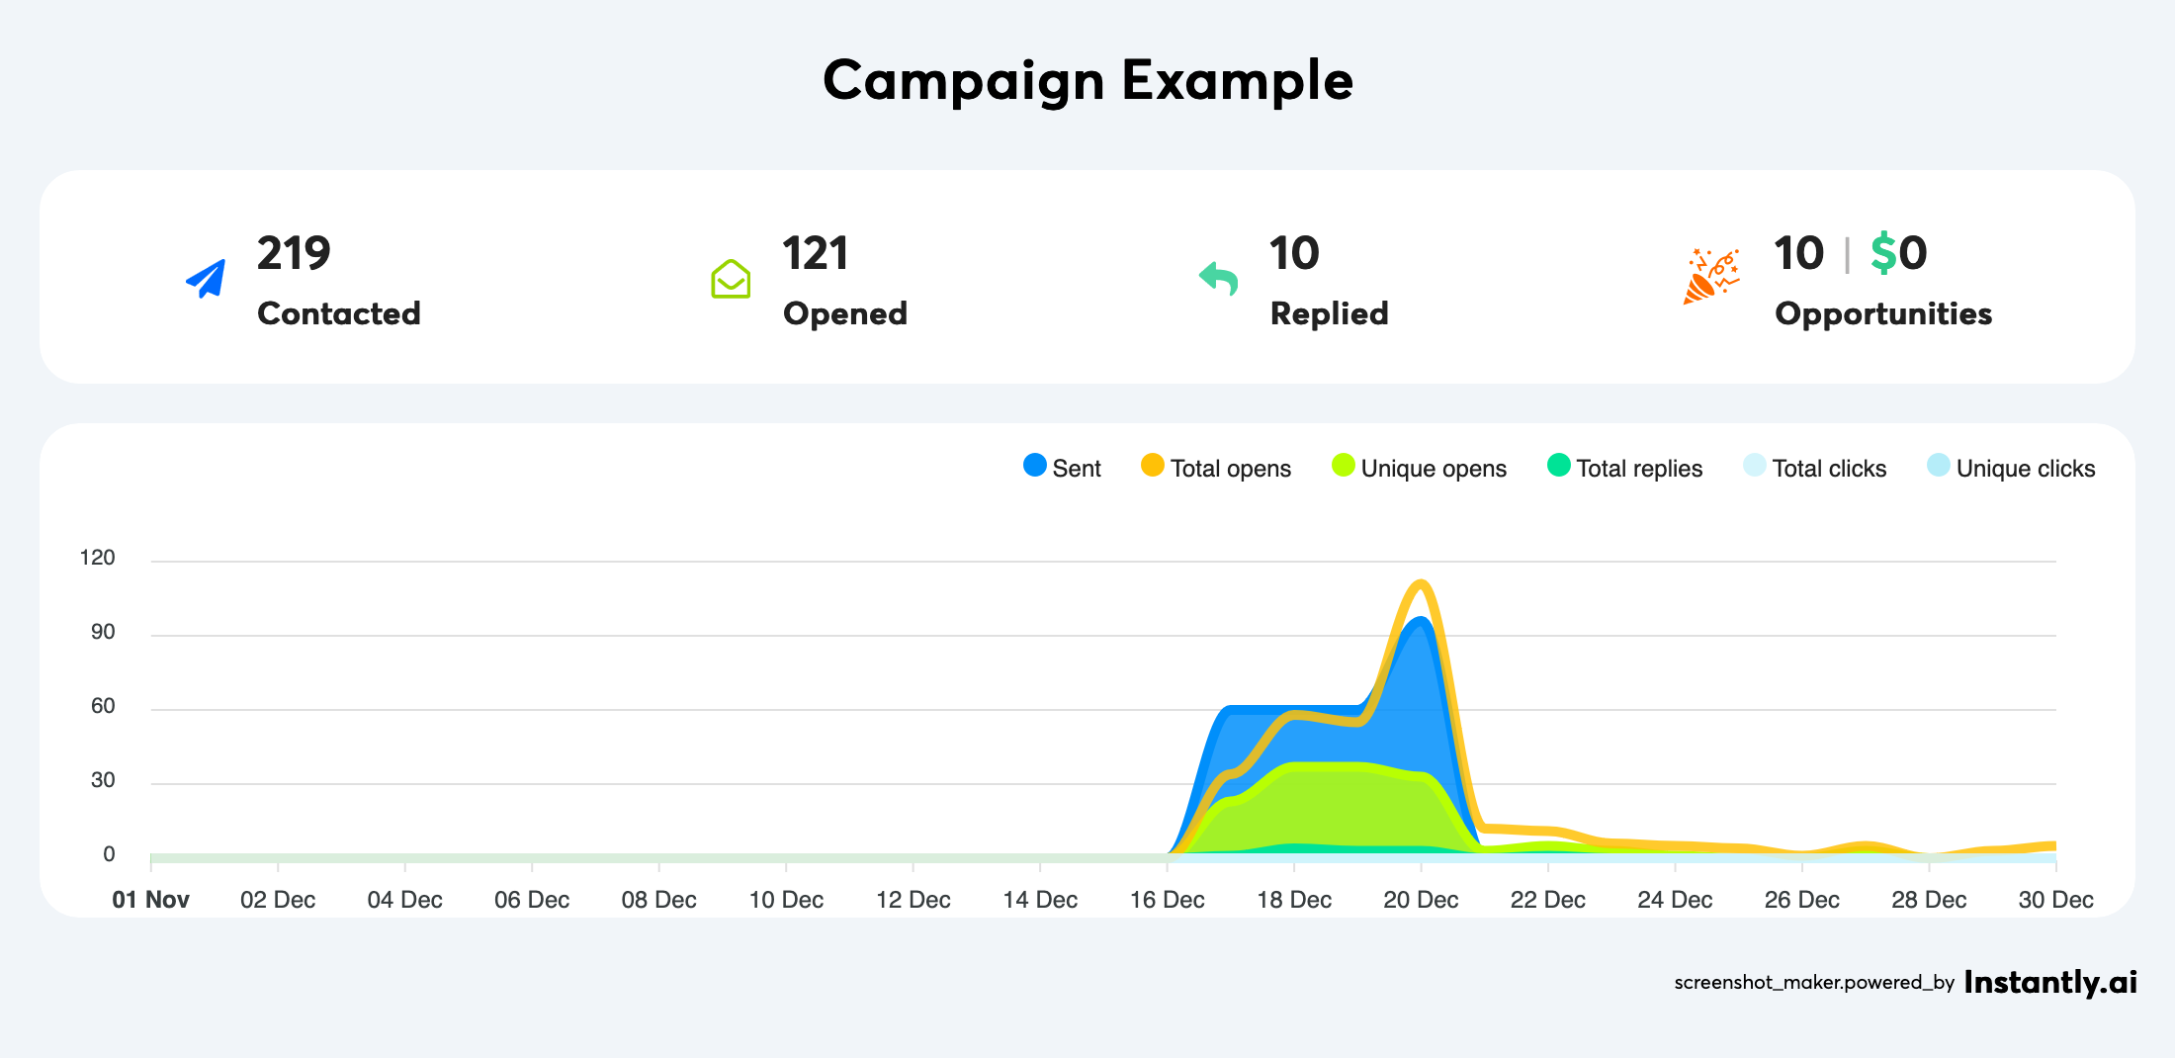
Task: Show or hide Total clicks series
Action: pos(1814,468)
